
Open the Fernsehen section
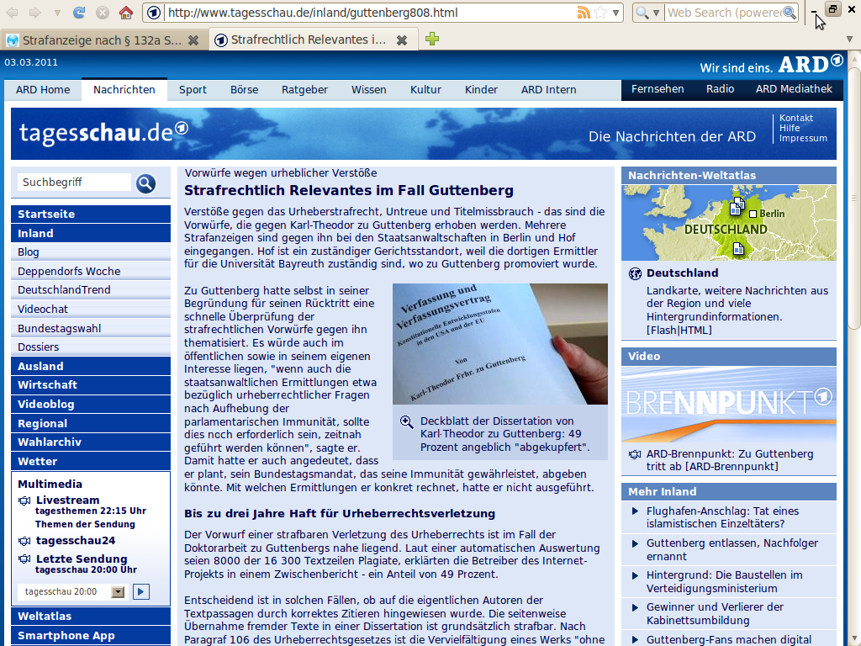click(658, 89)
